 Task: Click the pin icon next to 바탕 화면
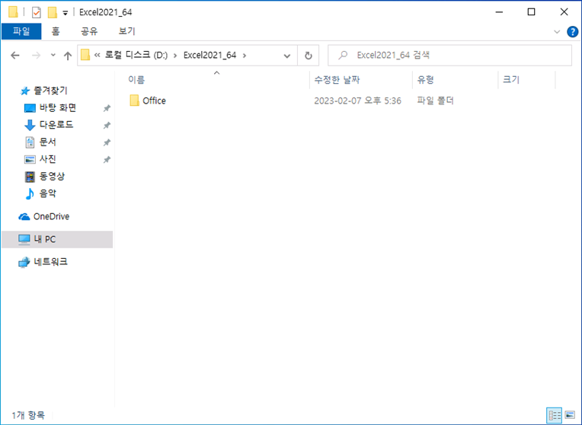click(x=107, y=108)
